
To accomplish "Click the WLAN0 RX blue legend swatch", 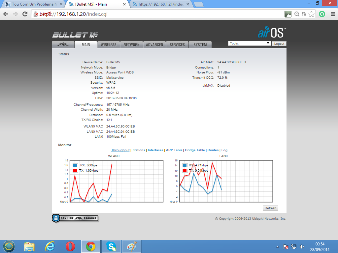I will pos(75,165).
